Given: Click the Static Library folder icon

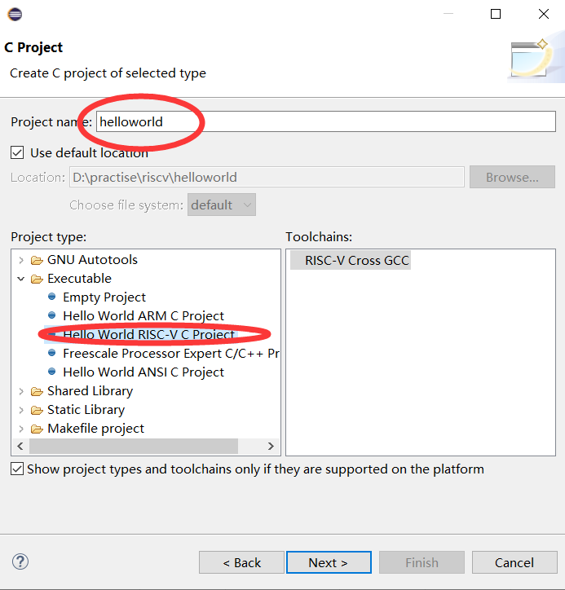Looking at the screenshot, I should click(37, 410).
